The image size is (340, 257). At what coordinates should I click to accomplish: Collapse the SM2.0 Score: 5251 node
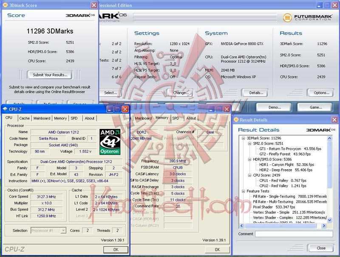(249, 143)
